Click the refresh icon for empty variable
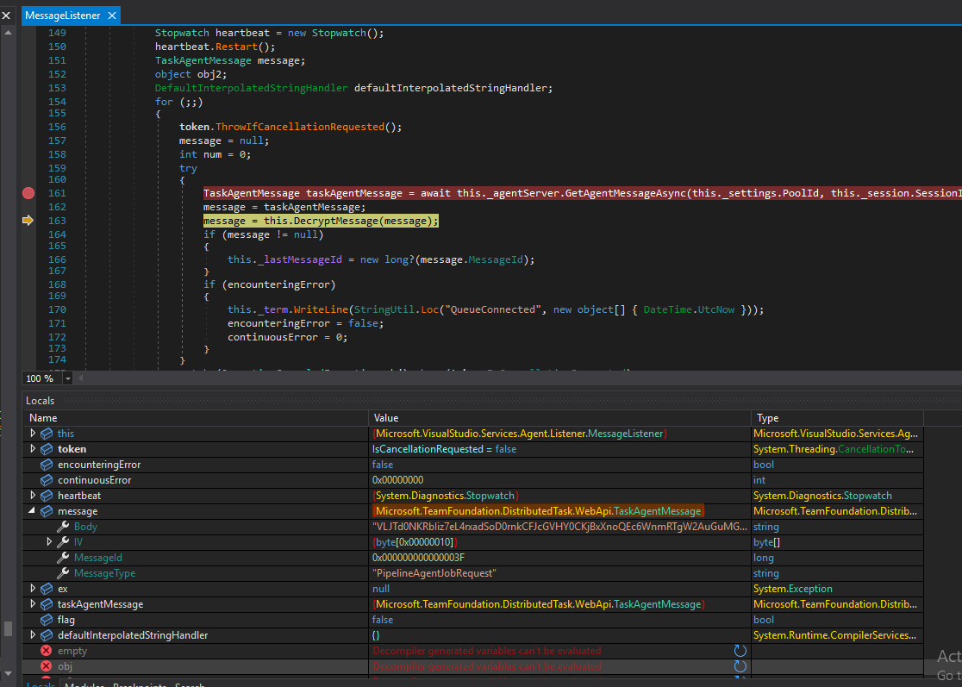Image resolution: width=962 pixels, height=687 pixels. click(740, 651)
